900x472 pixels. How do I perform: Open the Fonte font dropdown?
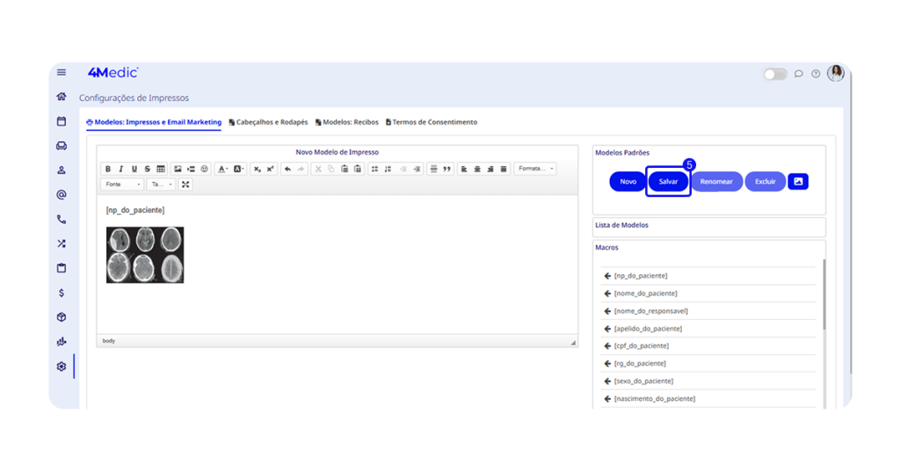[122, 185]
